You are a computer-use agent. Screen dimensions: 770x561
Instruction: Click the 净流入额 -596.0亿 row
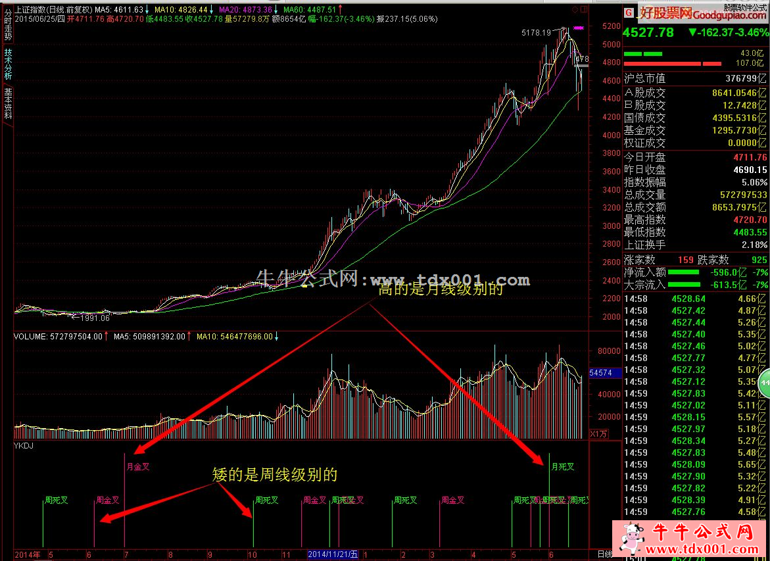695,272
